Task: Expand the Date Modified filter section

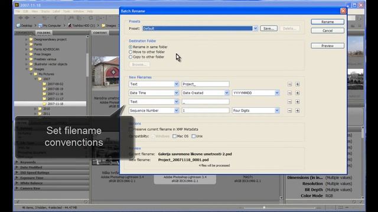Action: coord(17,167)
